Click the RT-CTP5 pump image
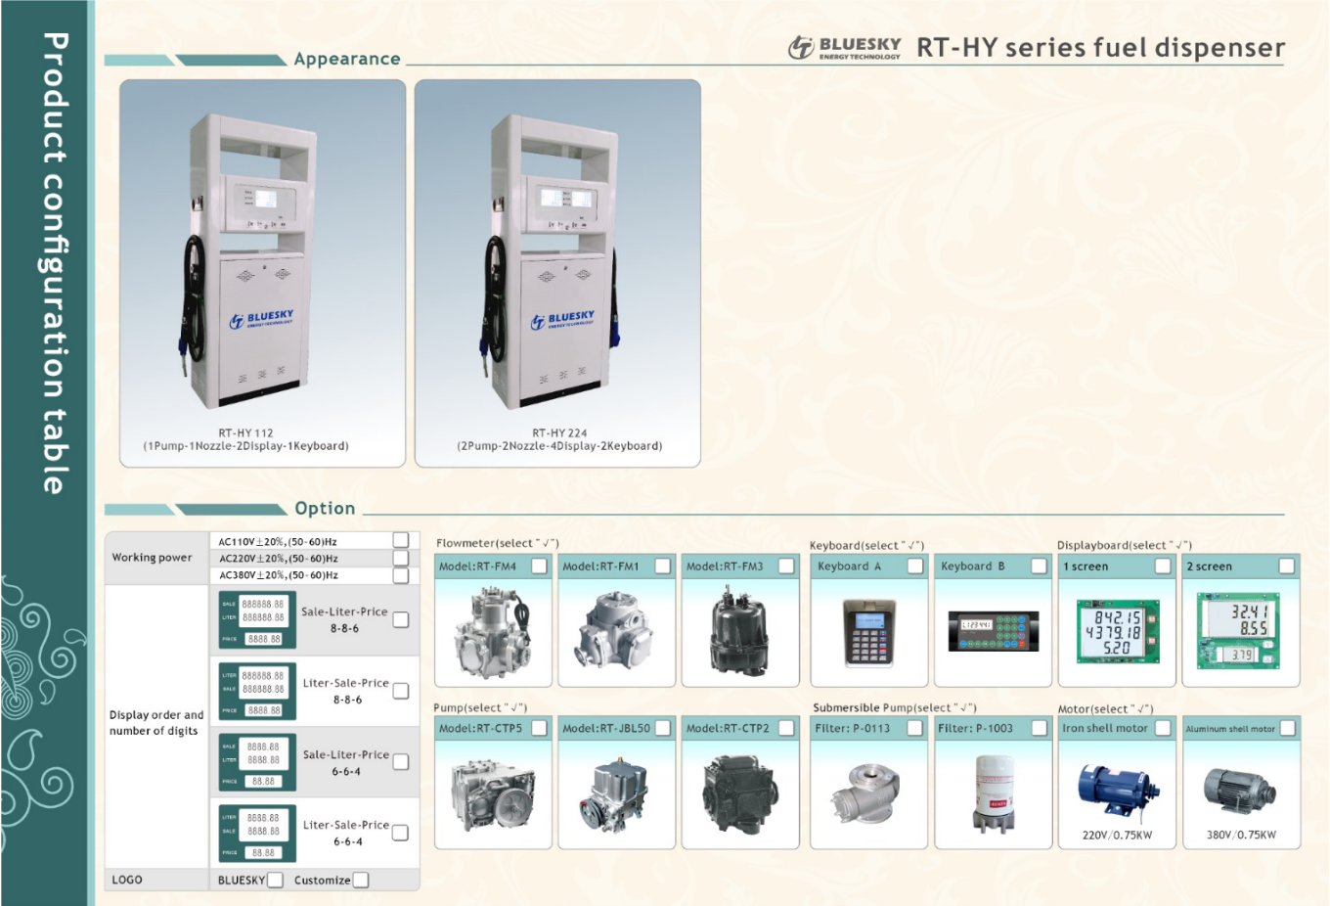 click(x=492, y=794)
